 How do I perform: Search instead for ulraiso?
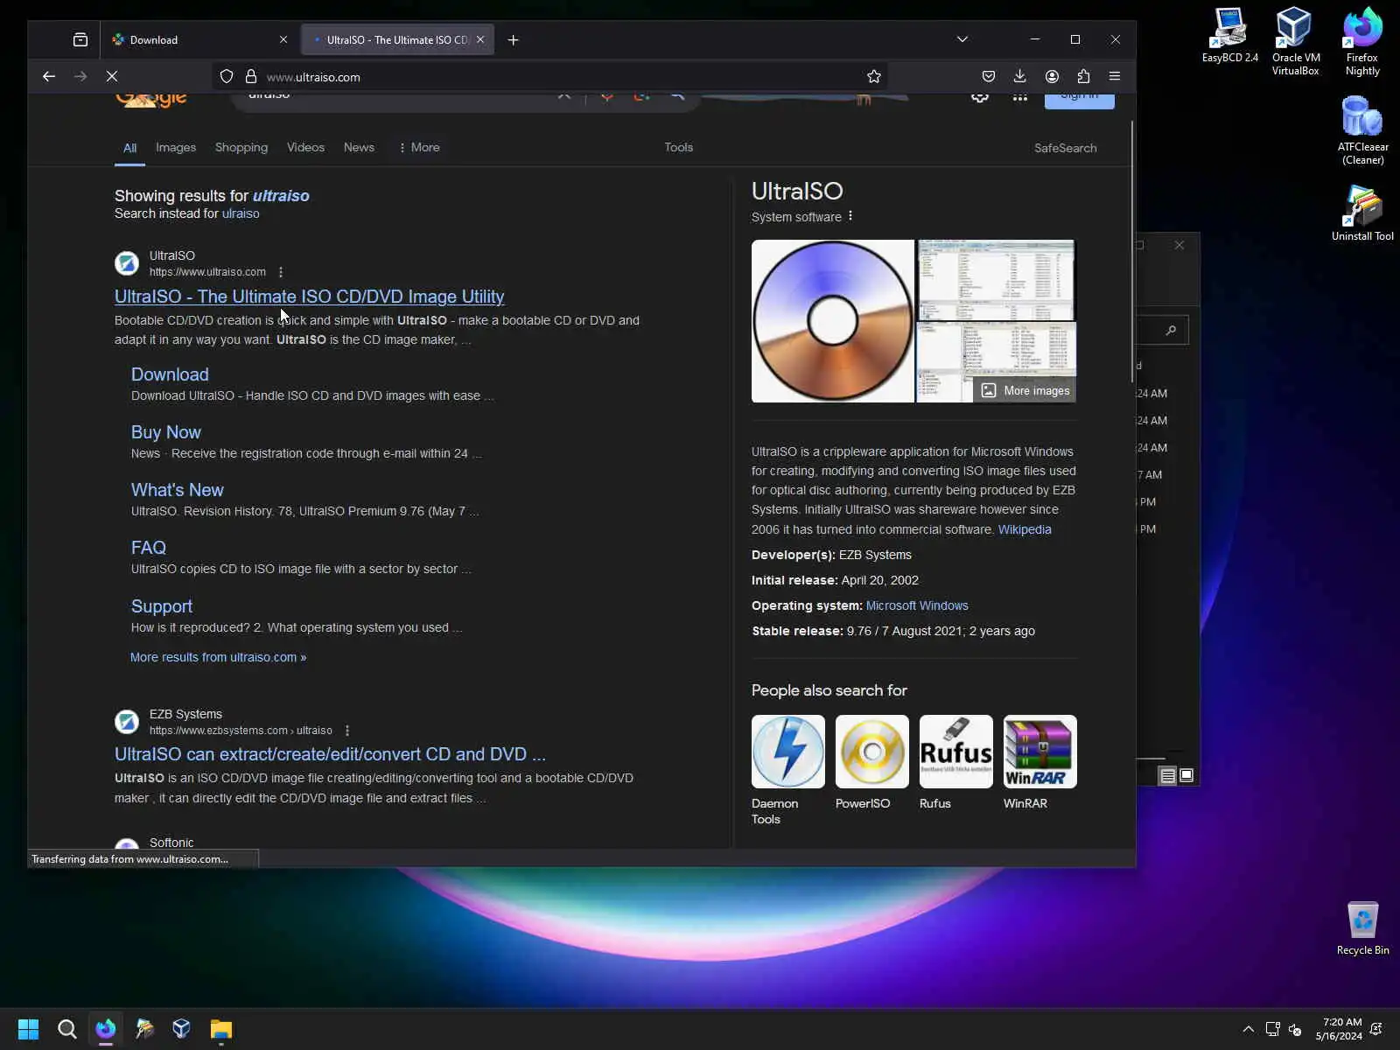click(x=241, y=213)
